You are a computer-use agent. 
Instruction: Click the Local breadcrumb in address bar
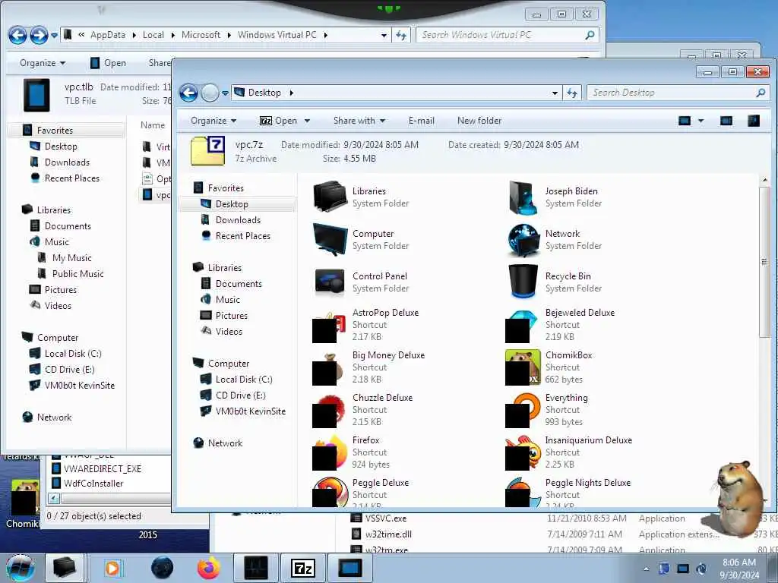click(x=153, y=35)
